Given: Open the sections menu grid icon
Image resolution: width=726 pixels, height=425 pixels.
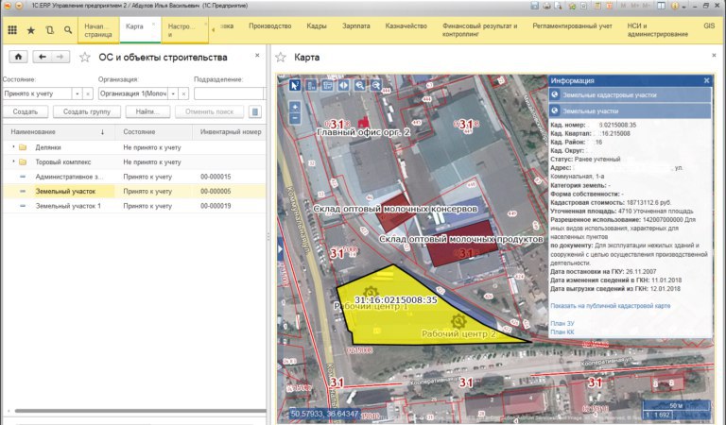Looking at the screenshot, I should click(12, 30).
